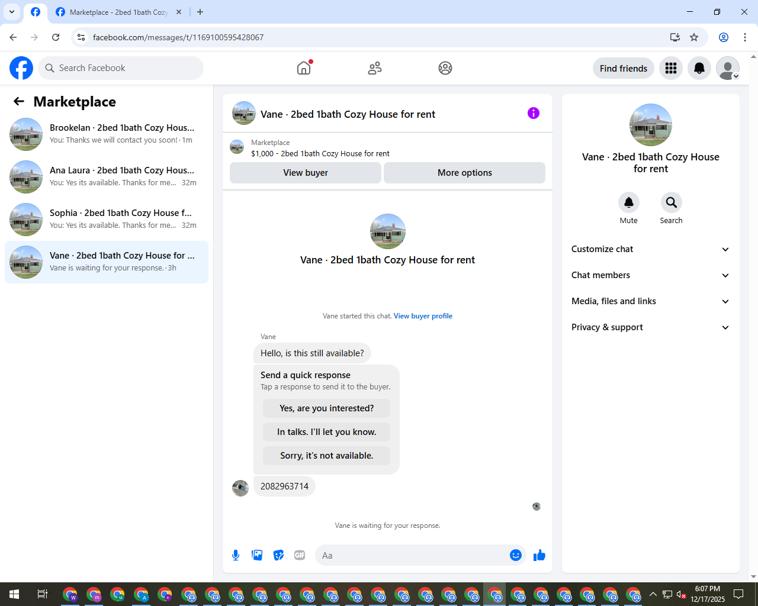Open the View buyer profile link
This screenshot has width=758, height=606.
[423, 316]
